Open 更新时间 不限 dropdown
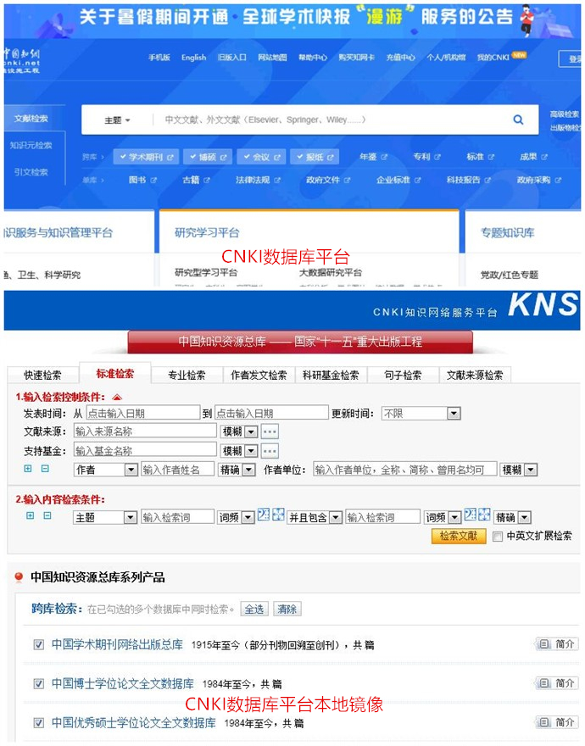The width and height of the screenshot is (585, 746). (x=421, y=414)
